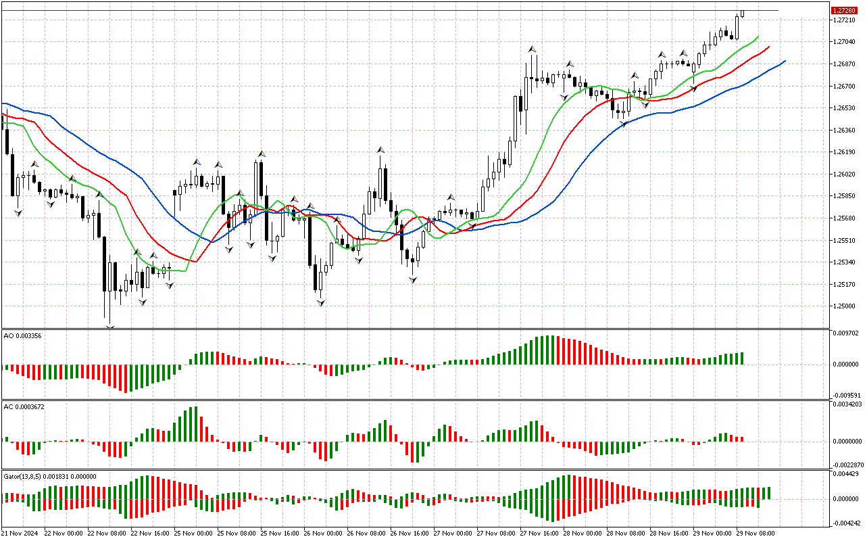Click the 25 Nov 08:00 time label
865x541 pixels.
(237, 533)
